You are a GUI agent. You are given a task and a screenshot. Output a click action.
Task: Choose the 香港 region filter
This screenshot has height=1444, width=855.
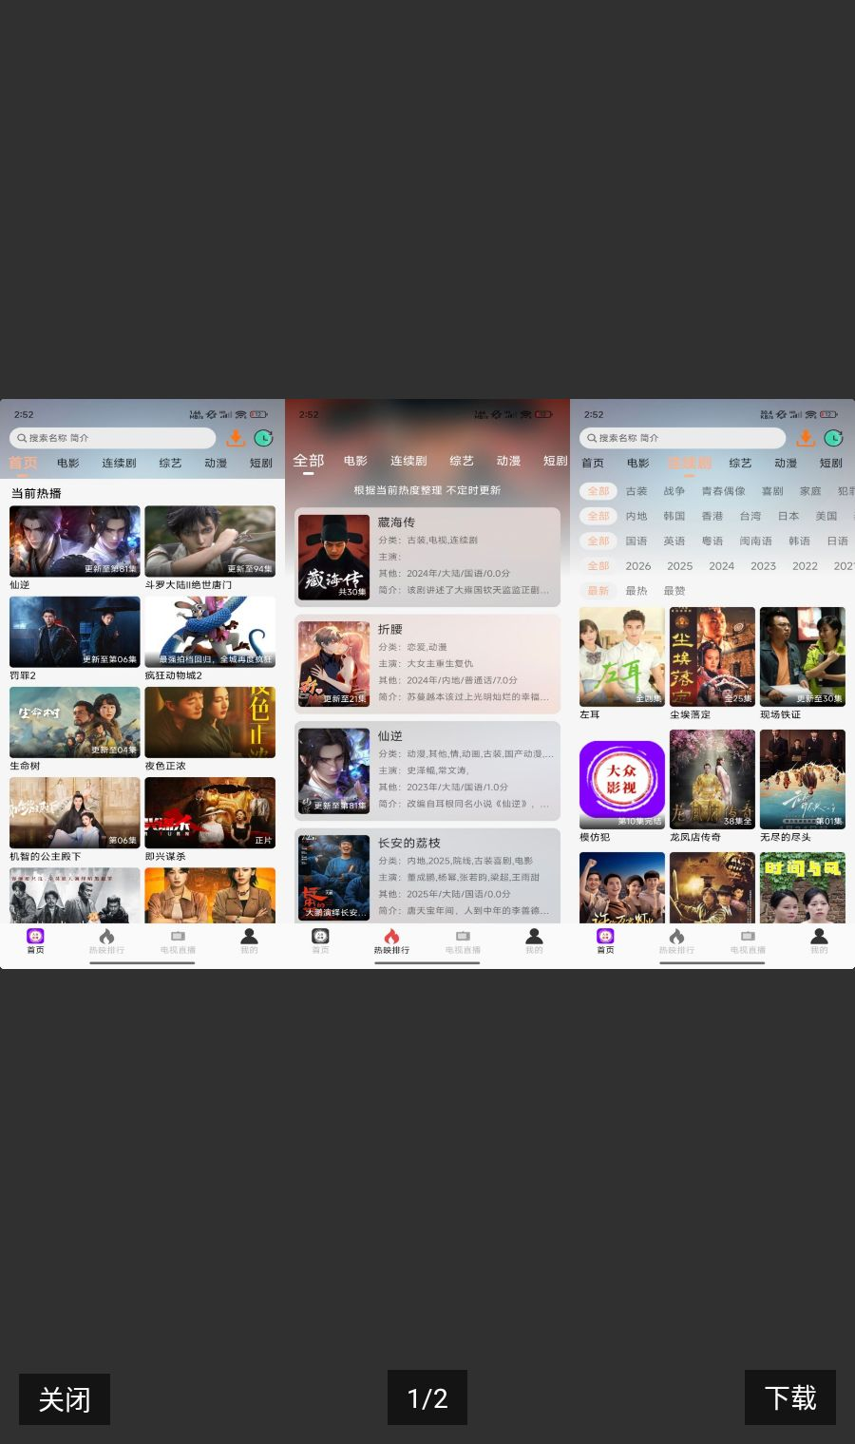(x=712, y=516)
